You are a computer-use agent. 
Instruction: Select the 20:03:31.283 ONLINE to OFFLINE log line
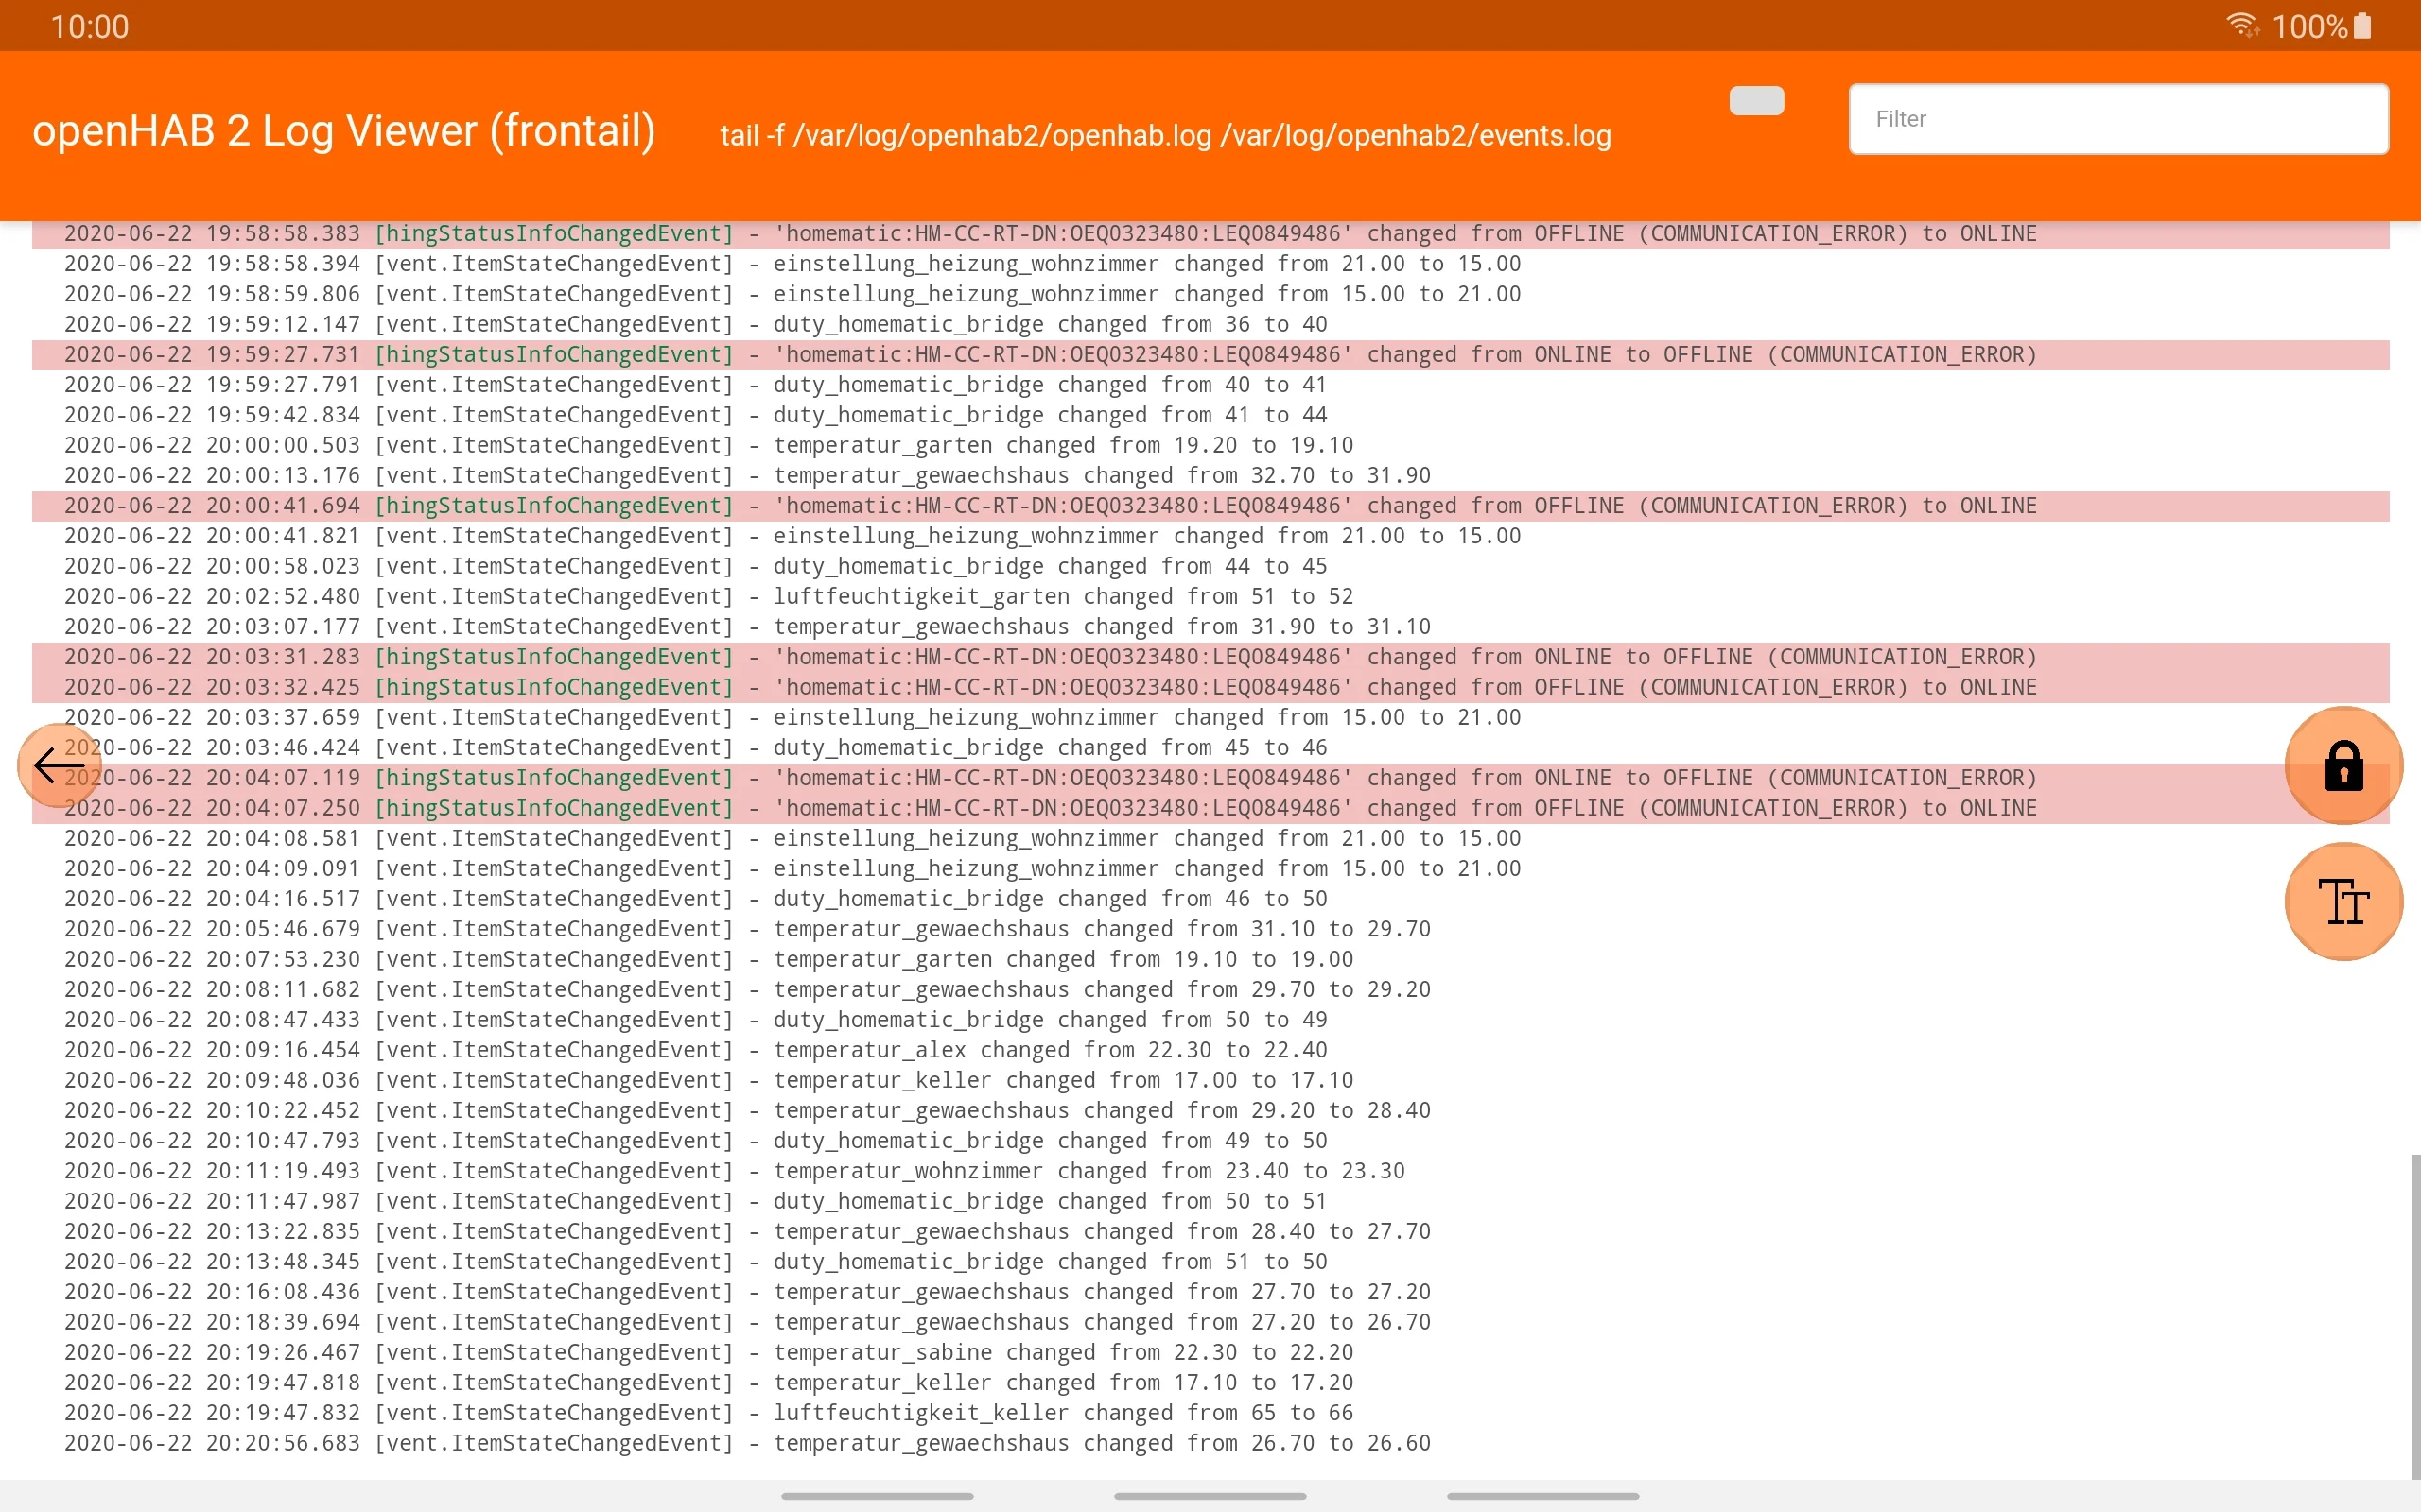point(1210,657)
